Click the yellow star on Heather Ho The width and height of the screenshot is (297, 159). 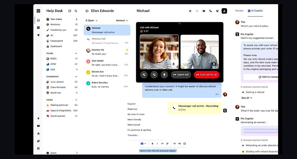coord(127,50)
